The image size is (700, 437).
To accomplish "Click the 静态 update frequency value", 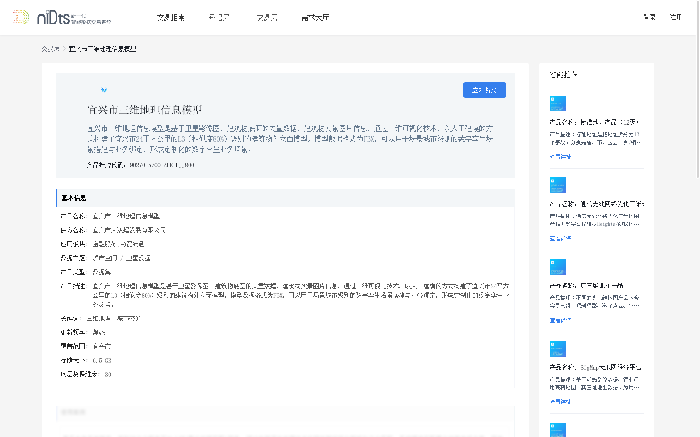I will point(98,333).
